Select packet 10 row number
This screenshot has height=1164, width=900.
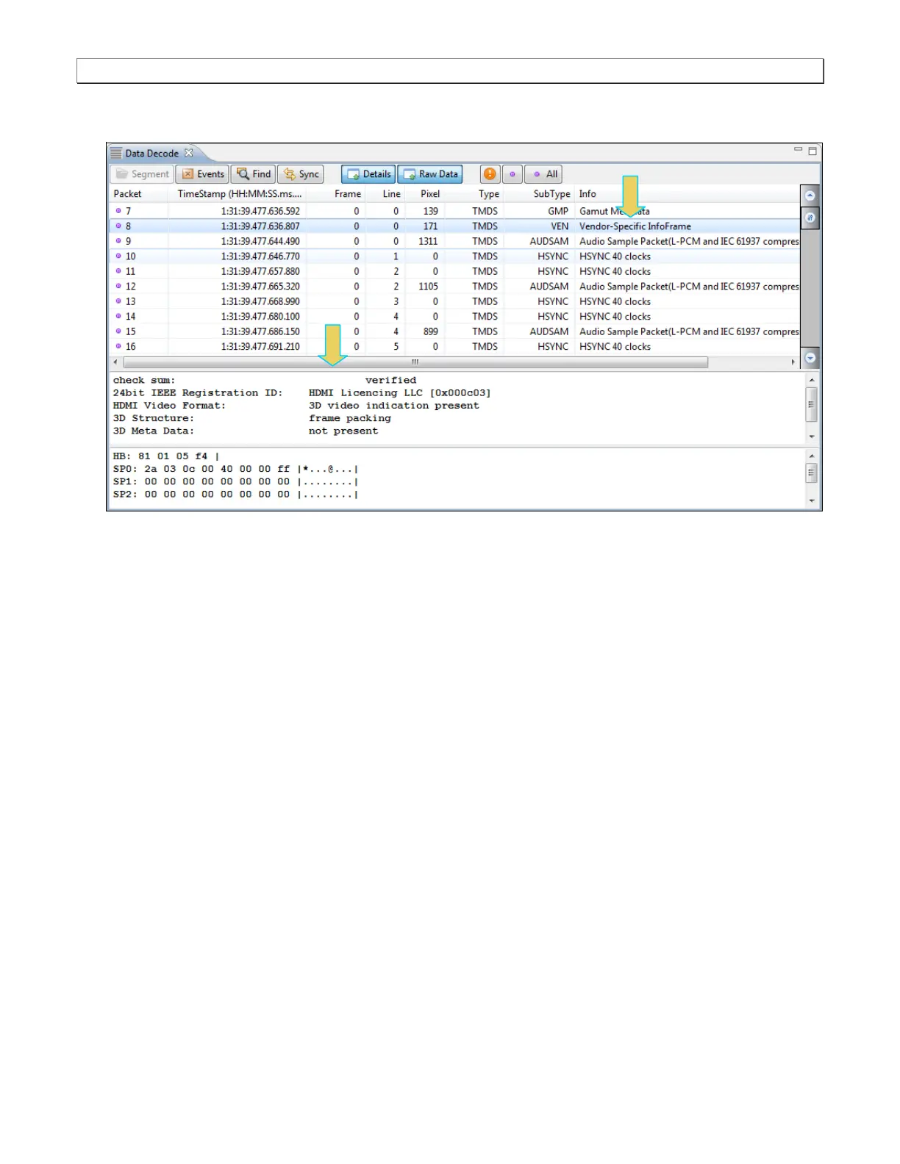tap(130, 256)
